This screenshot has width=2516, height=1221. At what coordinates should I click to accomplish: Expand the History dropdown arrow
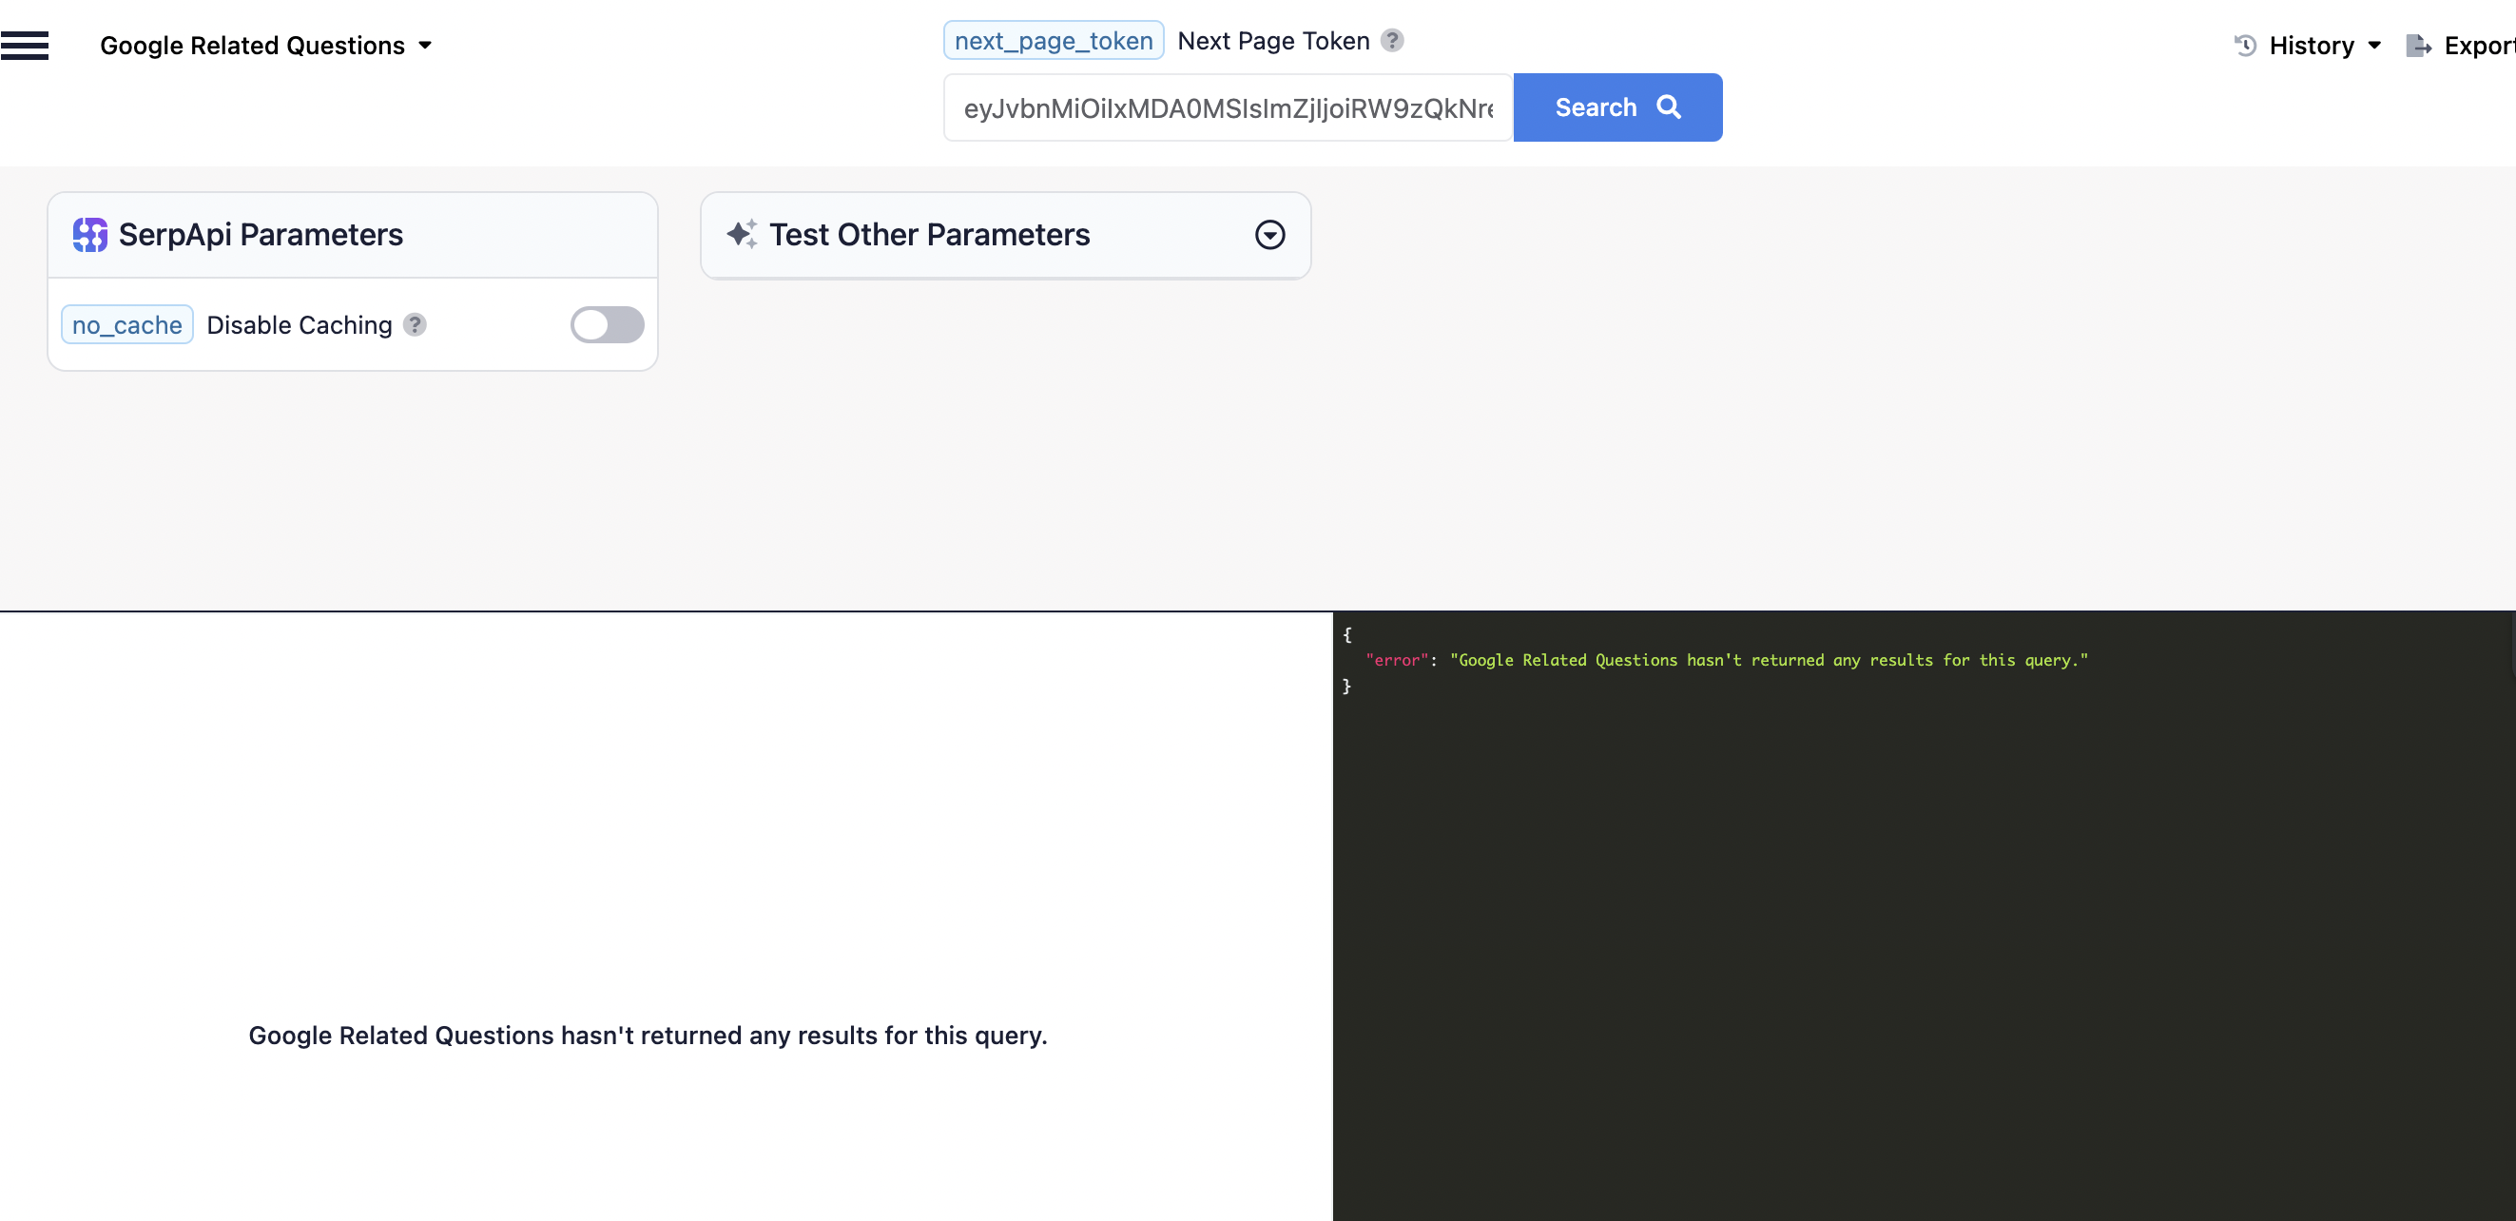(2372, 45)
